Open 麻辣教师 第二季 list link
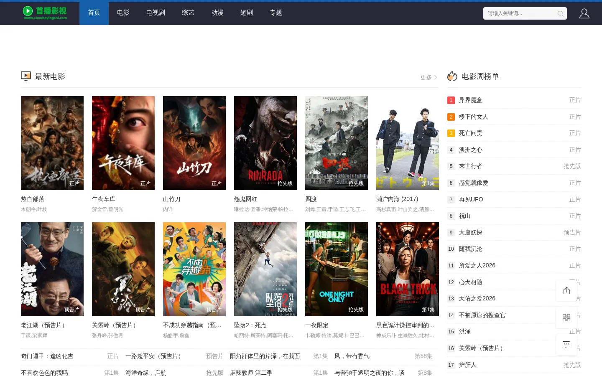 coord(251,373)
